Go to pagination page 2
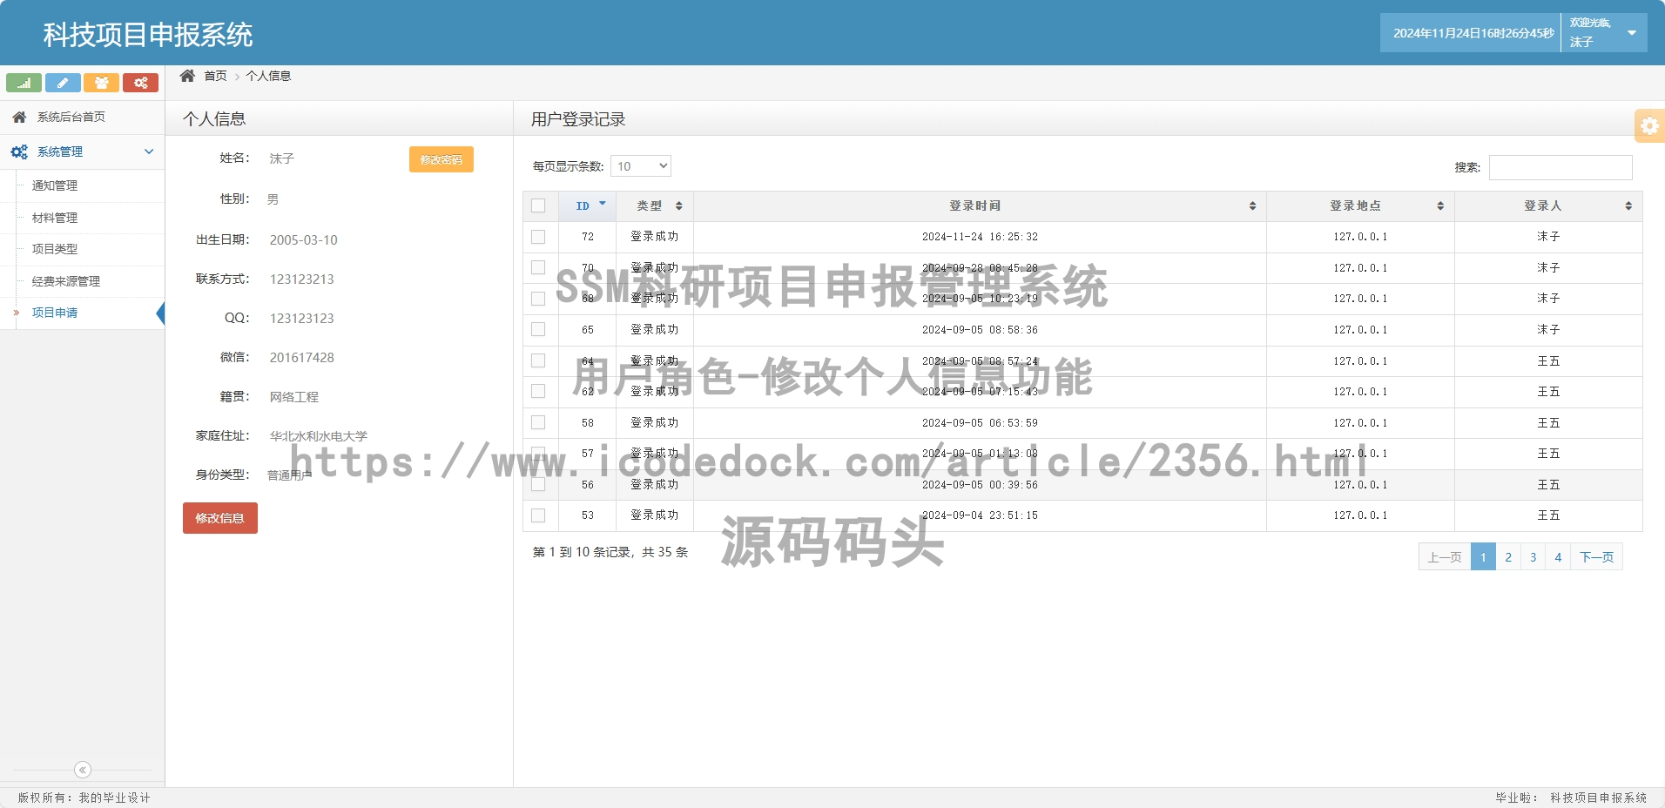The image size is (1665, 808). pyautogui.click(x=1508, y=557)
